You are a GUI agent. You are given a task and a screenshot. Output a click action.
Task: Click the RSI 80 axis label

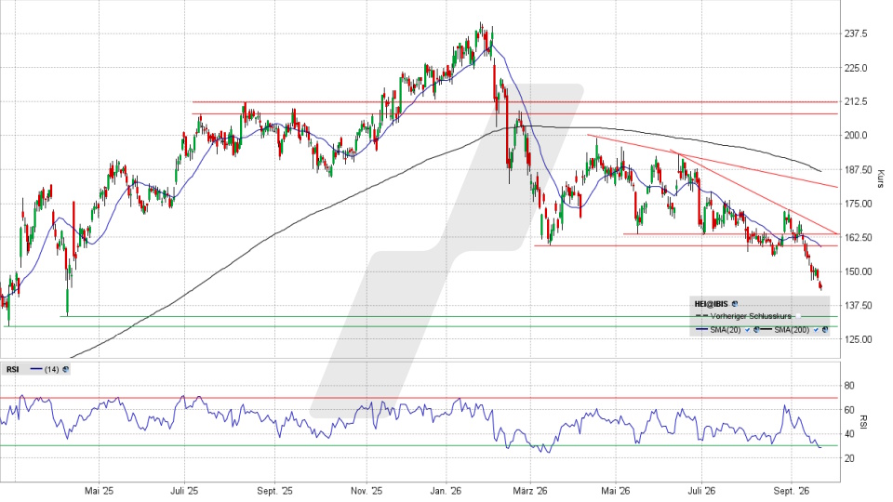849,386
